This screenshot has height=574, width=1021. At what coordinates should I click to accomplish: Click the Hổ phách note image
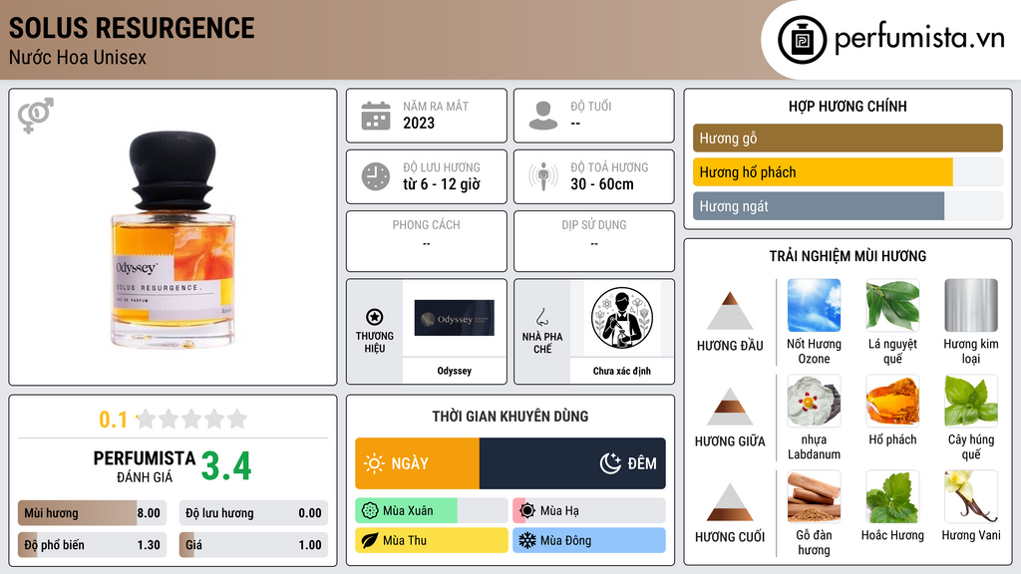(892, 401)
